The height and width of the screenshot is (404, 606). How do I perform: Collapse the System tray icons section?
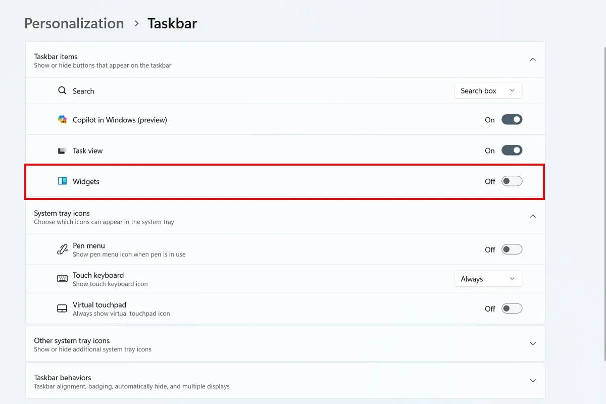[532, 216]
